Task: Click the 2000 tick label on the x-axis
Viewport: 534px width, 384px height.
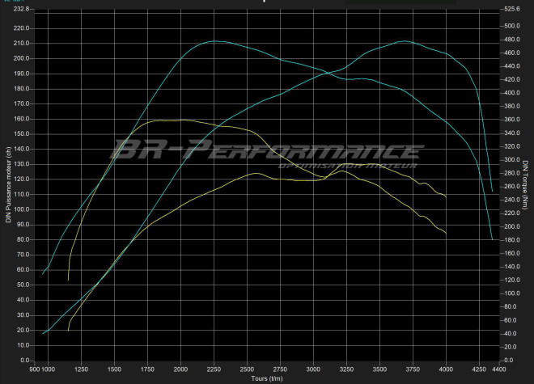Action: click(180, 369)
